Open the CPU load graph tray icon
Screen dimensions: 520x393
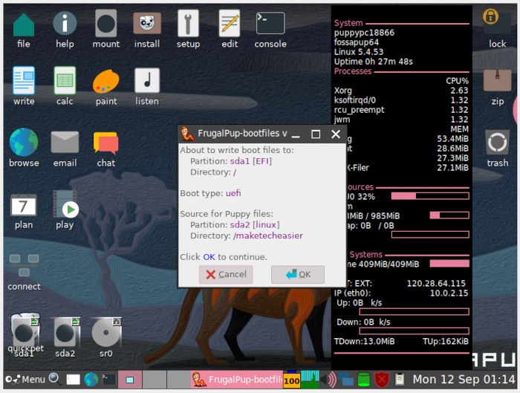(310, 380)
